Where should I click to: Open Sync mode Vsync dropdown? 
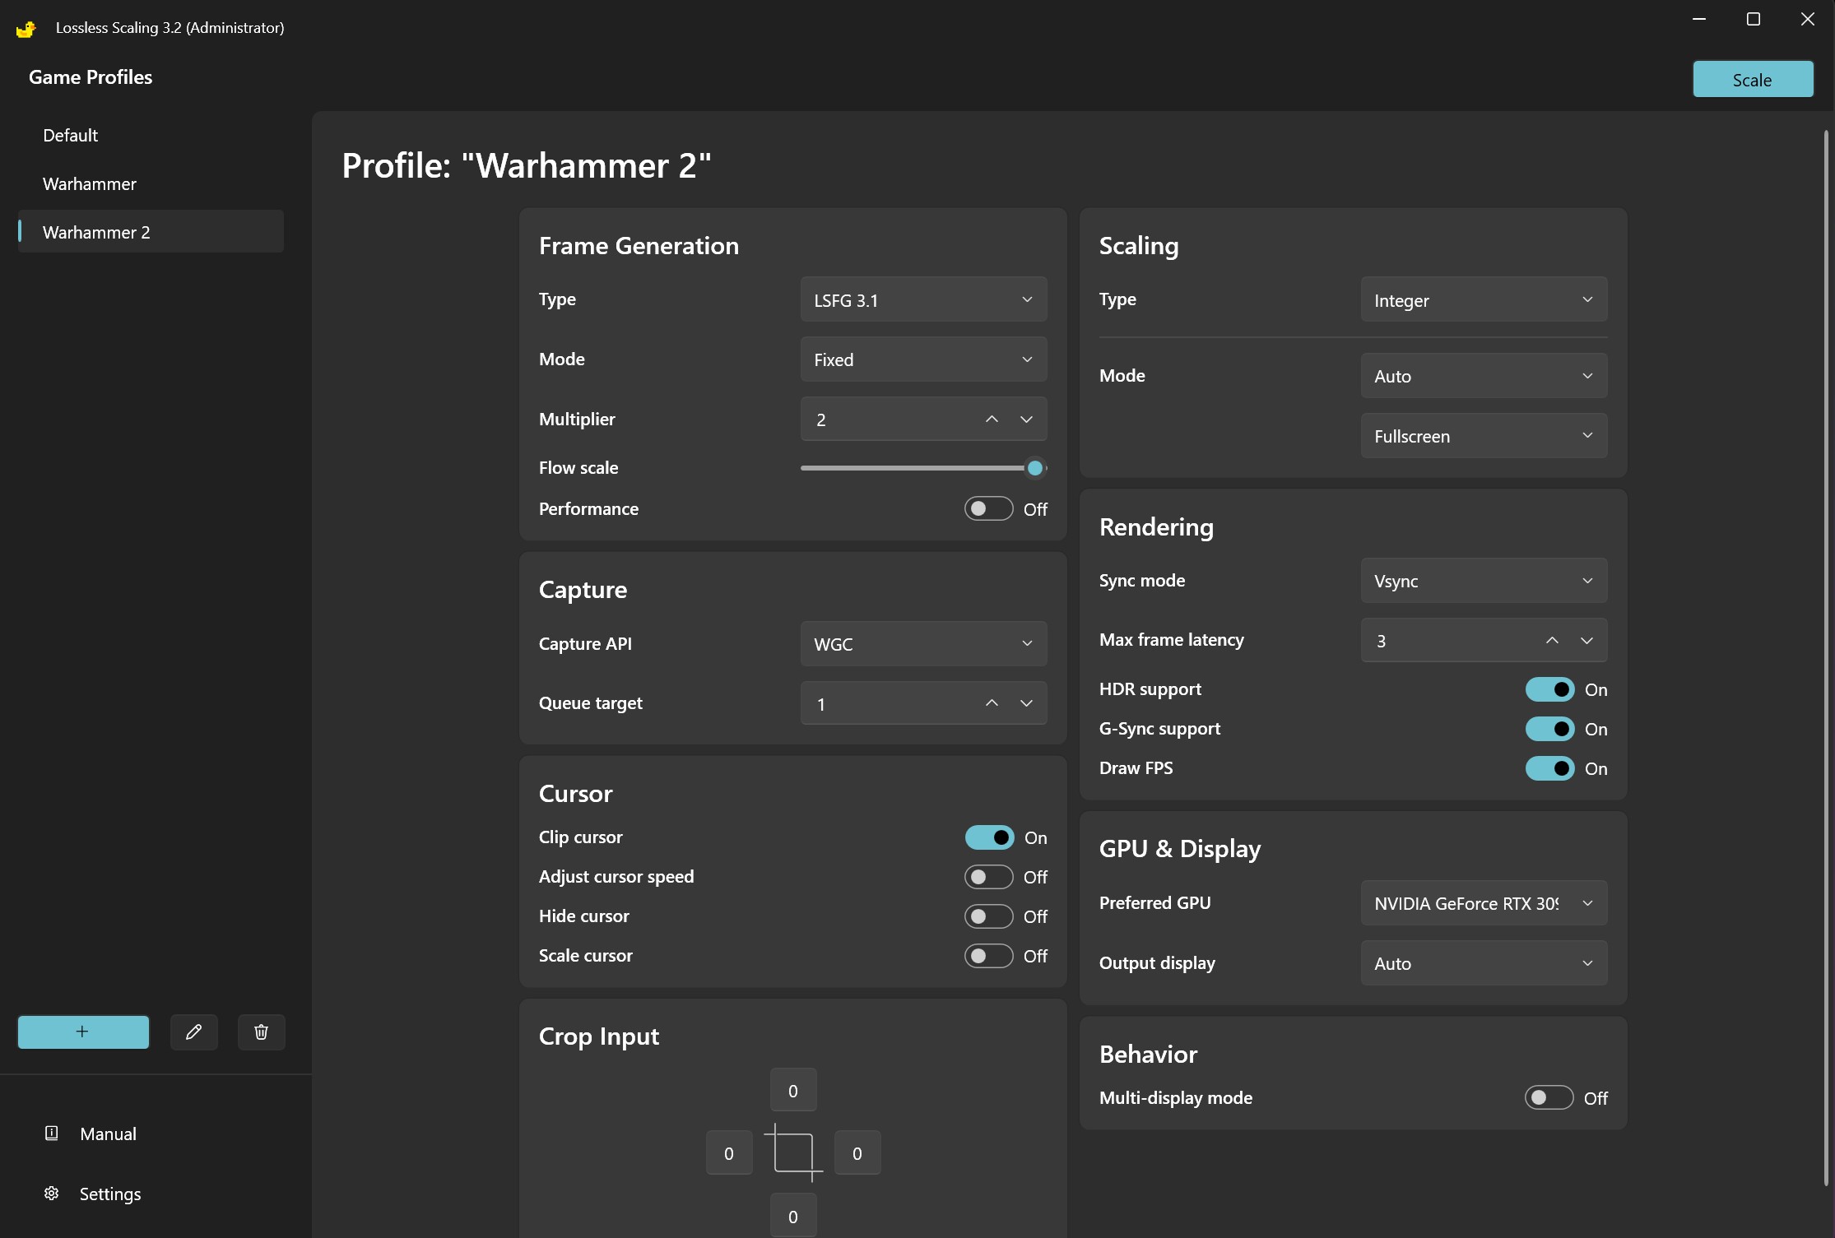1484,581
